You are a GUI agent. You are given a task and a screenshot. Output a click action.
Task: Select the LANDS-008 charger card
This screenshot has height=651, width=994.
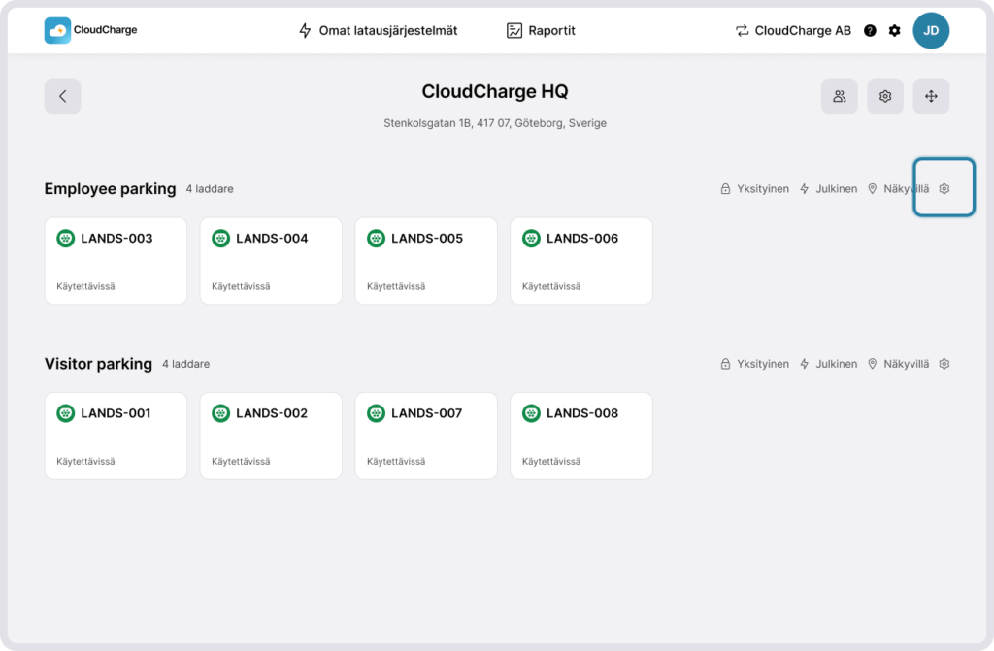coord(581,436)
